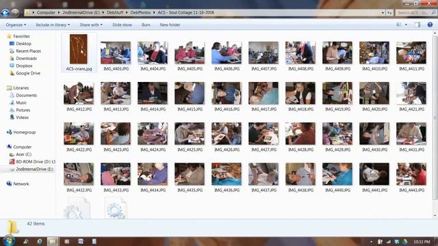Image resolution: width=438 pixels, height=246 pixels.
Task: Toggle the preview pane button
Action: pyautogui.click(x=417, y=25)
